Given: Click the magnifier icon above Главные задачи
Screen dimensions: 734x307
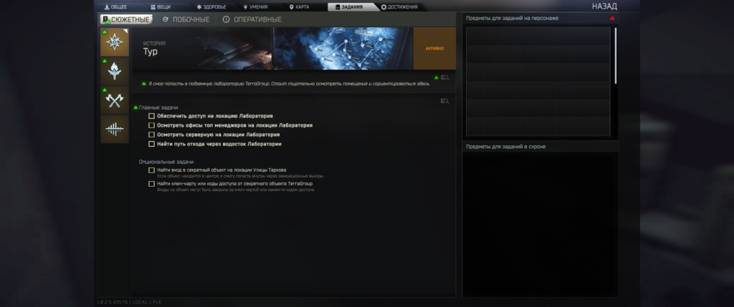Looking at the screenshot, I should [x=445, y=101].
